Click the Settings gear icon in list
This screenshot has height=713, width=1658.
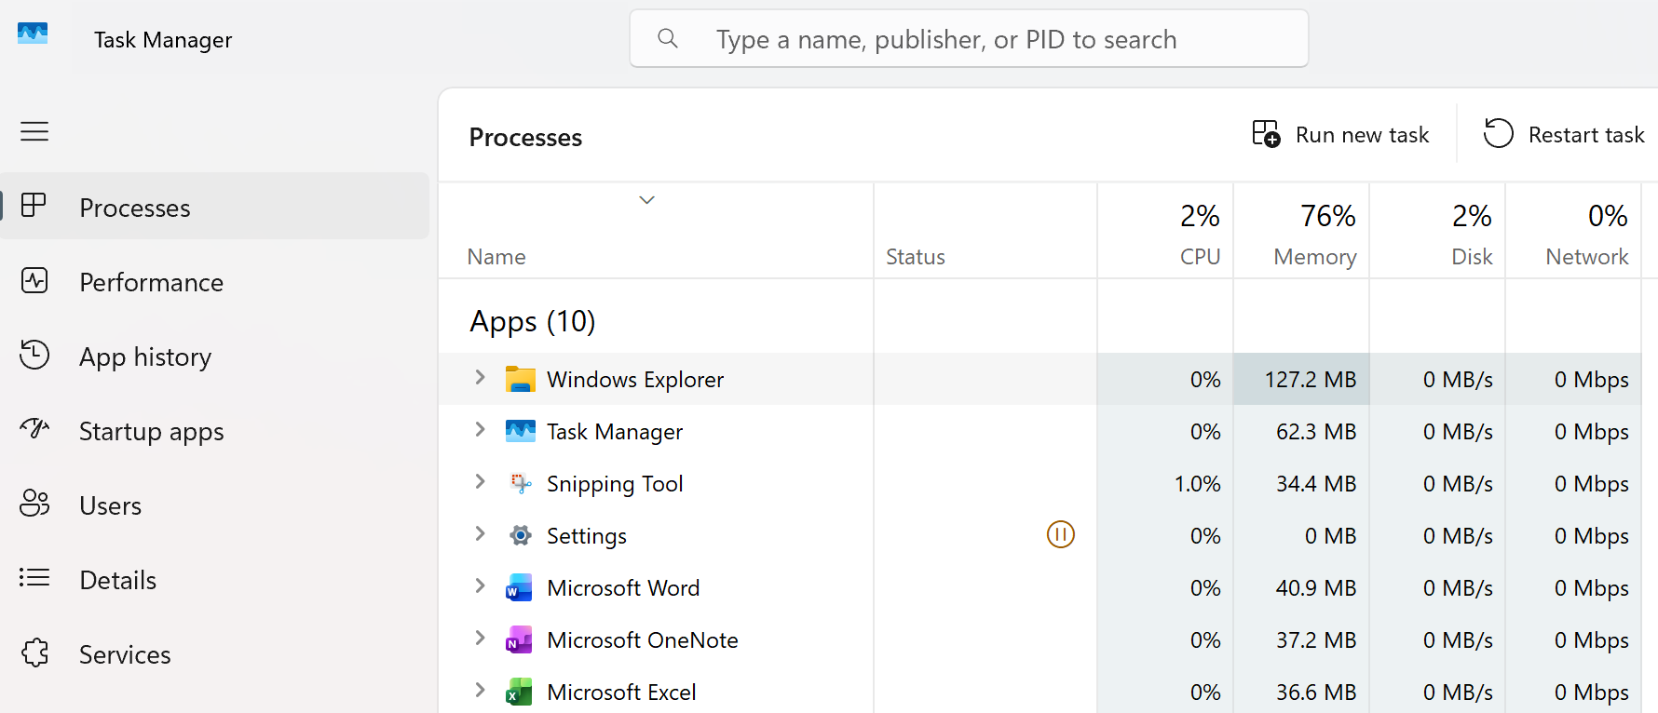pyautogui.click(x=521, y=535)
